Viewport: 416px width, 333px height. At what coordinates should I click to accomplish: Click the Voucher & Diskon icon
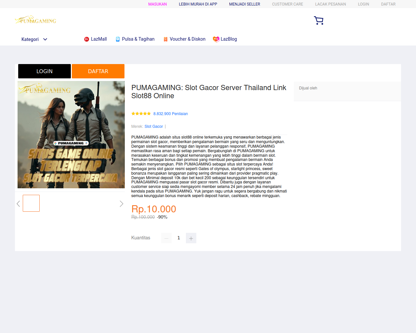tap(165, 39)
